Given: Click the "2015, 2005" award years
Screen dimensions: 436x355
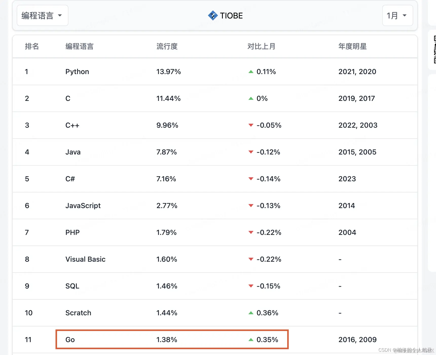Looking at the screenshot, I should click(357, 152).
